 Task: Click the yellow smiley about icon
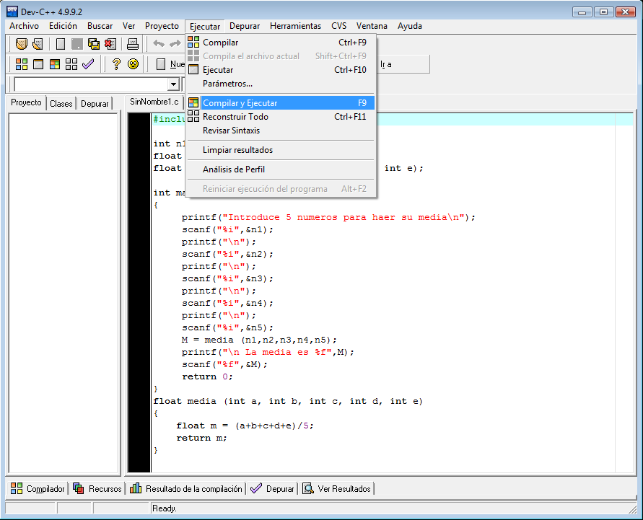[133, 64]
